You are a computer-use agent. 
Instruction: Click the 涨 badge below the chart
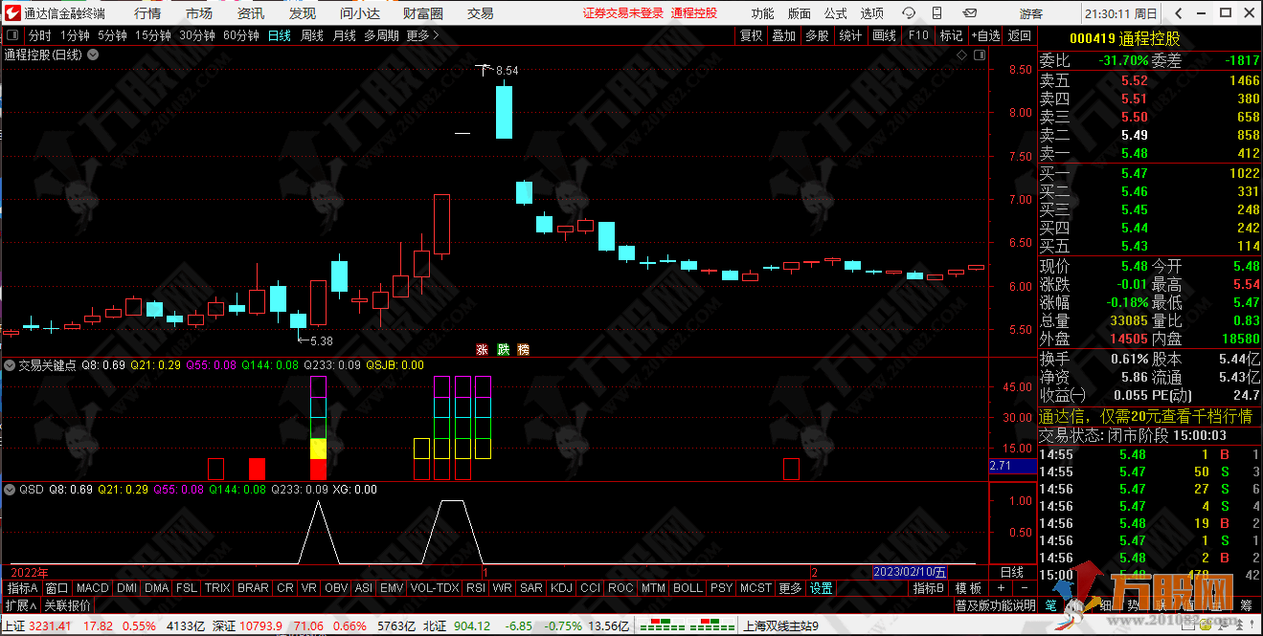tap(482, 349)
